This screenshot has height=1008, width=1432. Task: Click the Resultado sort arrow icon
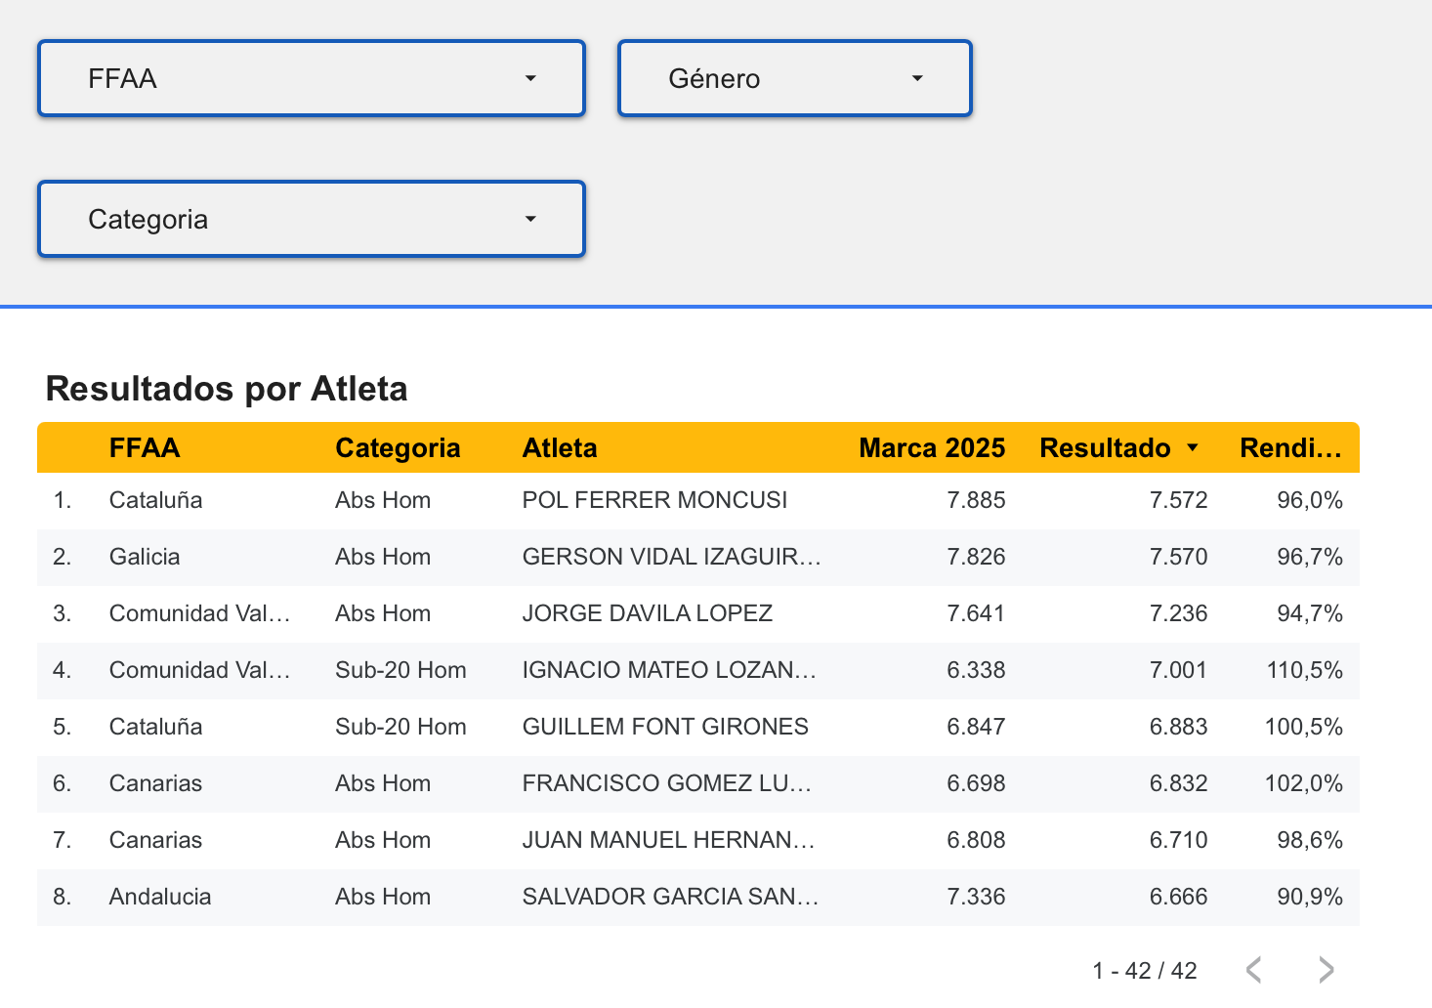pyautogui.click(x=1193, y=448)
